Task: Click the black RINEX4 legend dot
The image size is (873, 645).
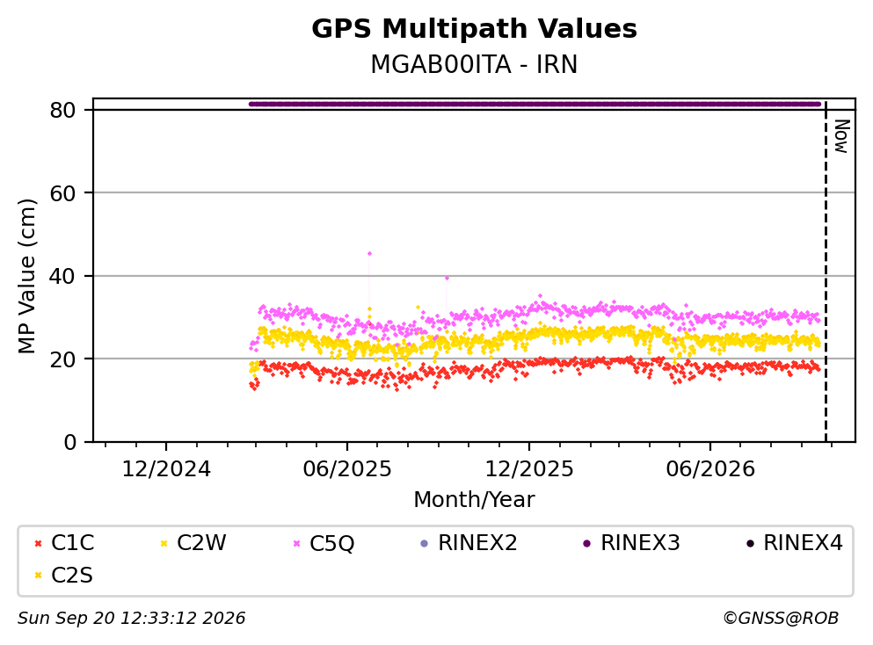Action: tap(750, 543)
